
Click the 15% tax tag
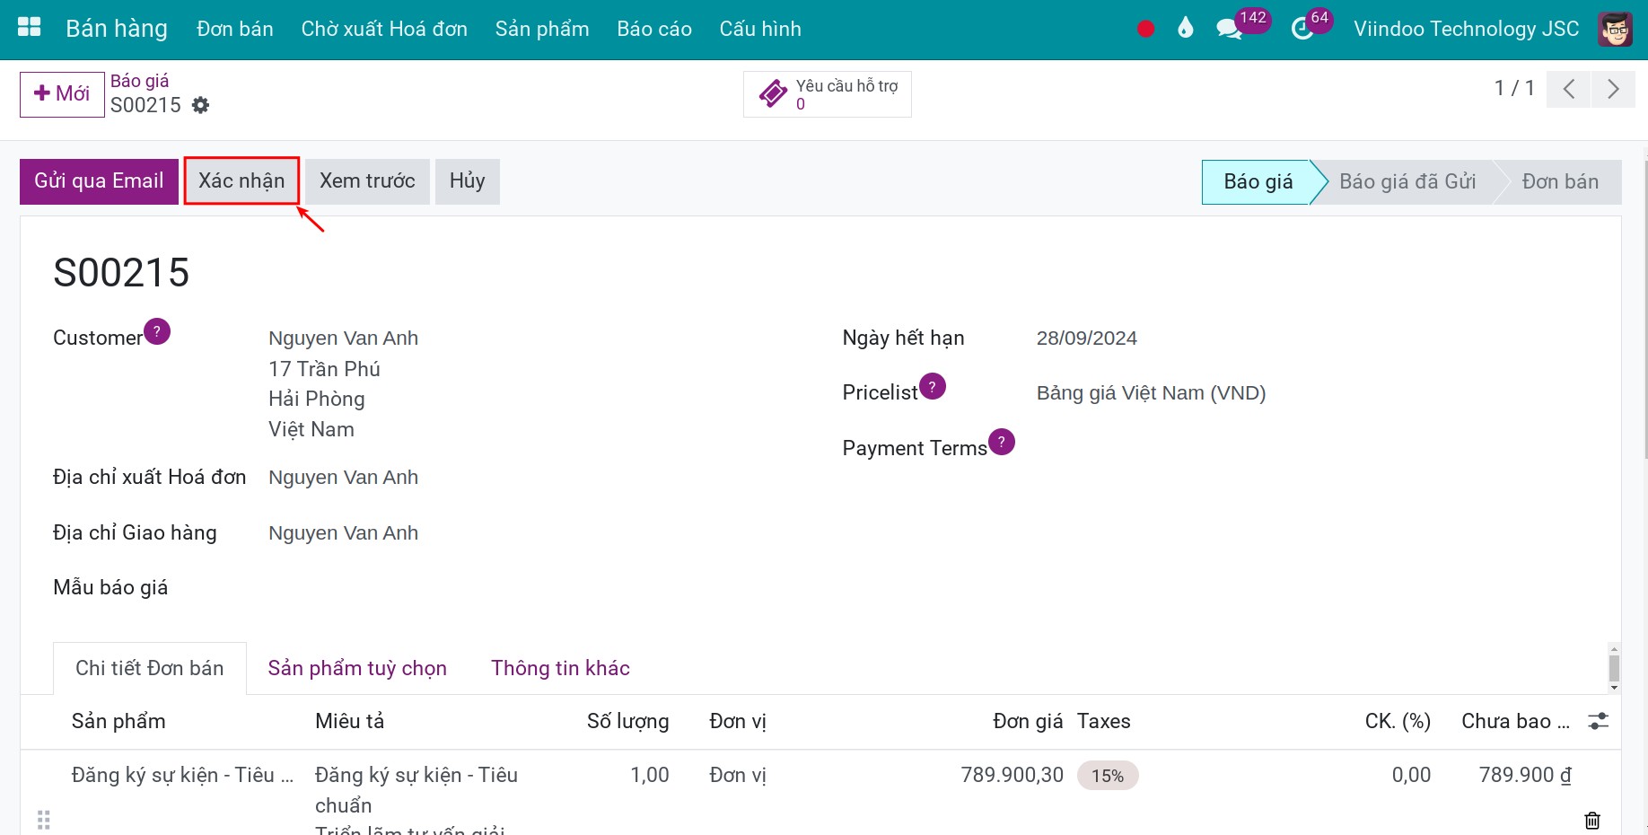[1108, 776]
